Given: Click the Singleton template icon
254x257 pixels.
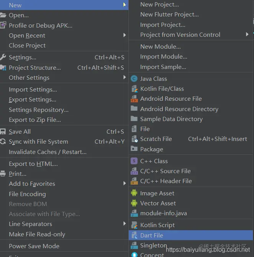Looking at the screenshot, I should [x=134, y=245].
